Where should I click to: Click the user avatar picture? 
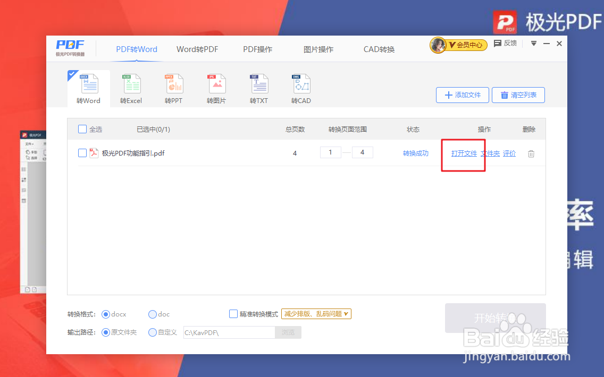(x=438, y=45)
